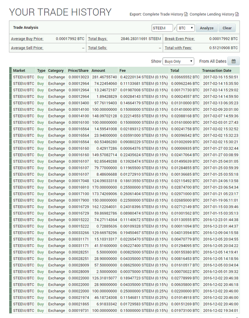Click the total 0.02874700 BTC
249x318 pixels.
pos(185,187)
